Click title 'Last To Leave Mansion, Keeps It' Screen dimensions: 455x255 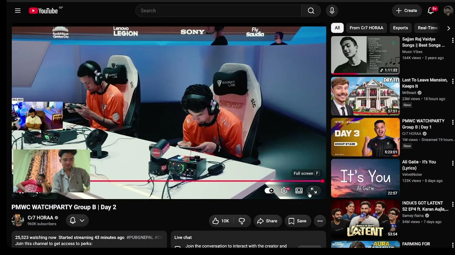click(425, 83)
